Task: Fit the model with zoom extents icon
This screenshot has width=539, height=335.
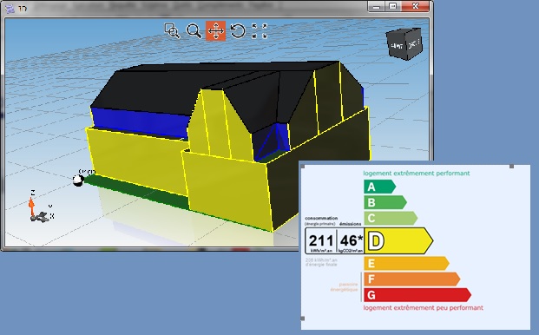Action: pos(260,31)
